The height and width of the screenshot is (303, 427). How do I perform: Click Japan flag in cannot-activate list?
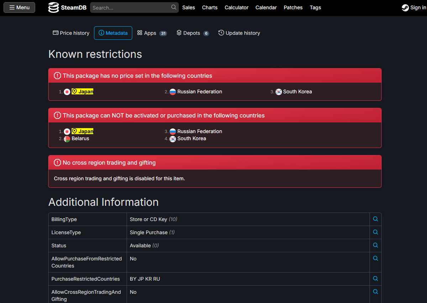pos(67,132)
